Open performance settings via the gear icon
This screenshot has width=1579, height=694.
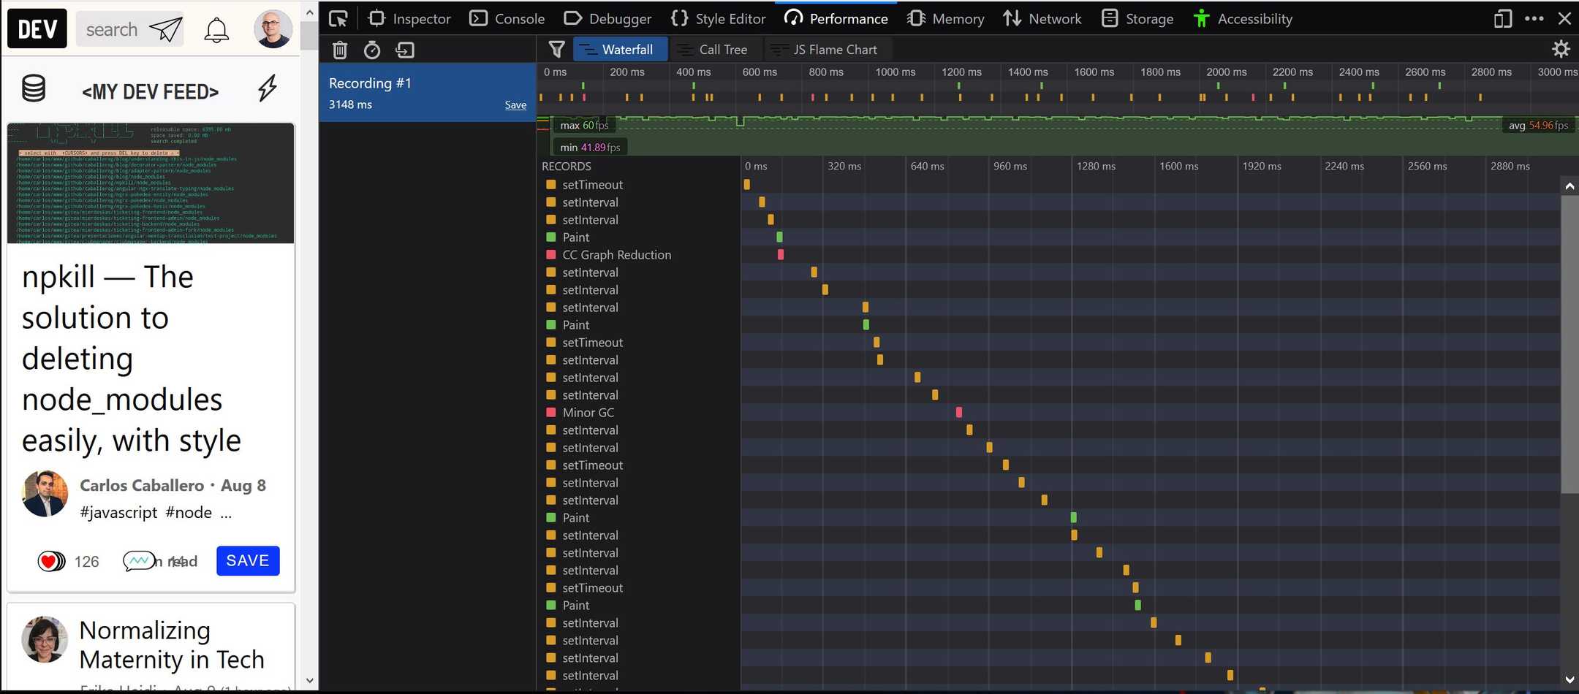[1561, 49]
